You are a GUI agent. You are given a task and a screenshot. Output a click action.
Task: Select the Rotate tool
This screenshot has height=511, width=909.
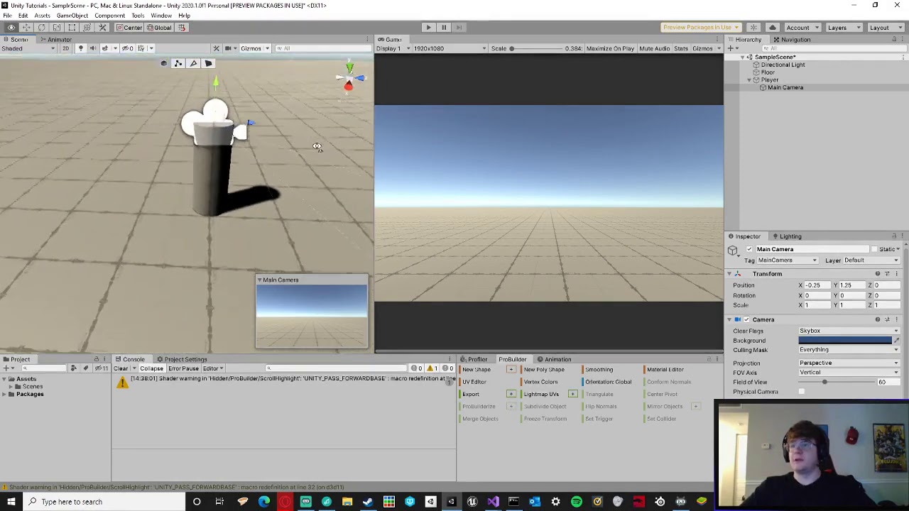[41, 27]
